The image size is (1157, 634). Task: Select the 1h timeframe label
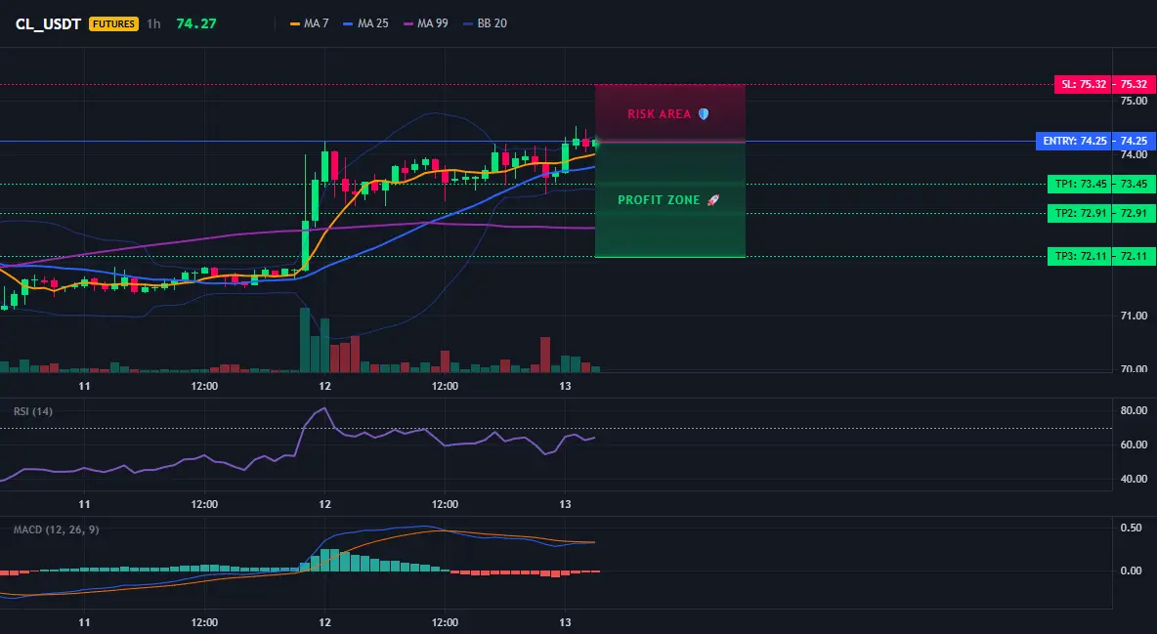[153, 23]
